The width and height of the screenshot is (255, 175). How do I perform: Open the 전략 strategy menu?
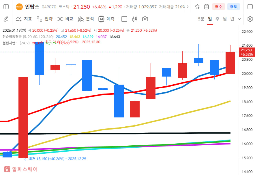click(x=45, y=19)
